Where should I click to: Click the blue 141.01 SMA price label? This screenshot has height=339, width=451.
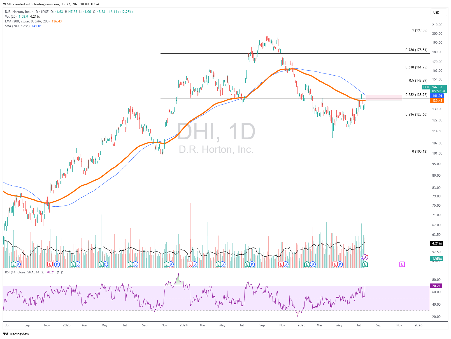click(x=437, y=96)
